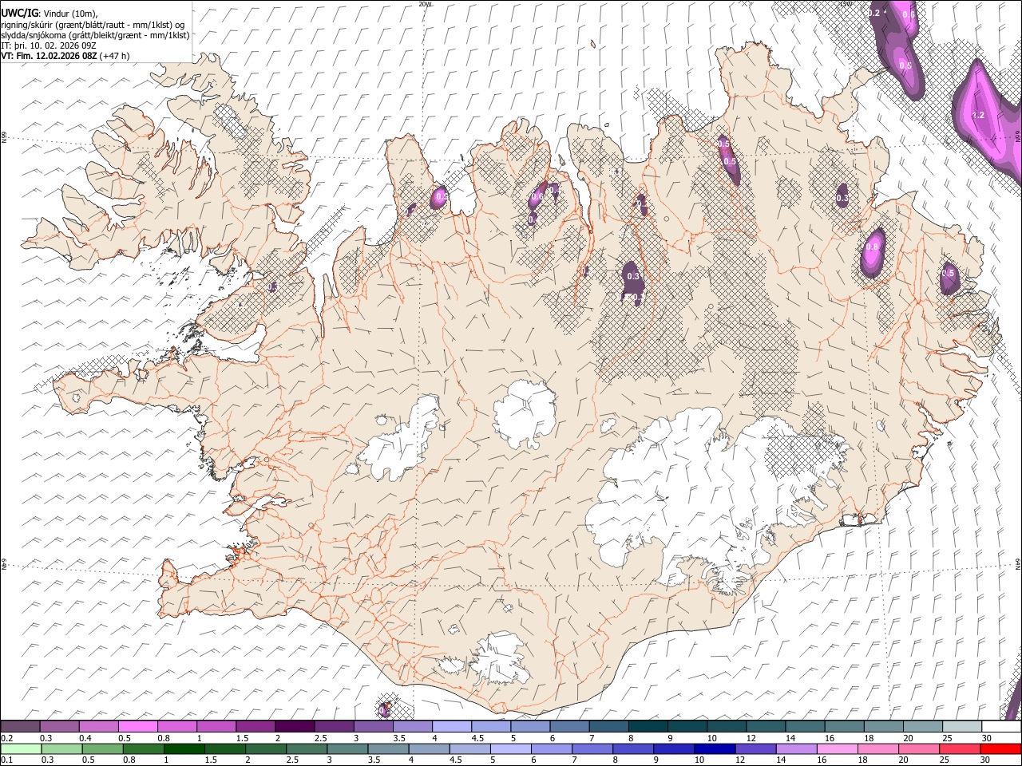Select the deep blue 10–12 lower legend swatch
1022x766 pixels.
(x=714, y=749)
